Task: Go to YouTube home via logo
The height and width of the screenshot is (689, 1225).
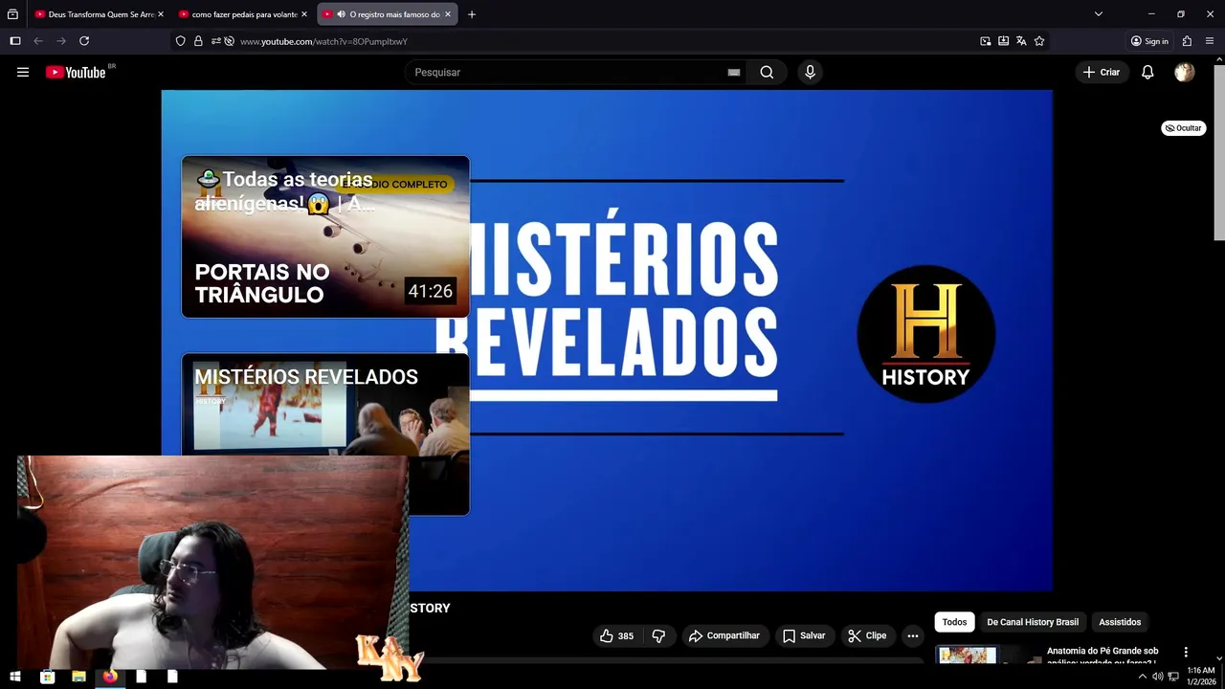Action: point(76,72)
